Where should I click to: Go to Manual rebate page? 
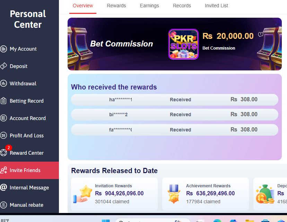(29, 205)
